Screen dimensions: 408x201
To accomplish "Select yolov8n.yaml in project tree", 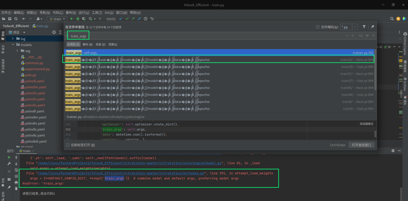I will [35, 123].
